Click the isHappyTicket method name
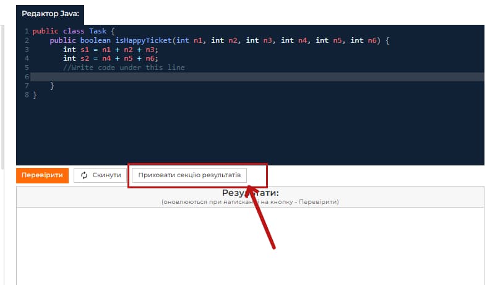The width and height of the screenshot is (495, 285). 144,40
